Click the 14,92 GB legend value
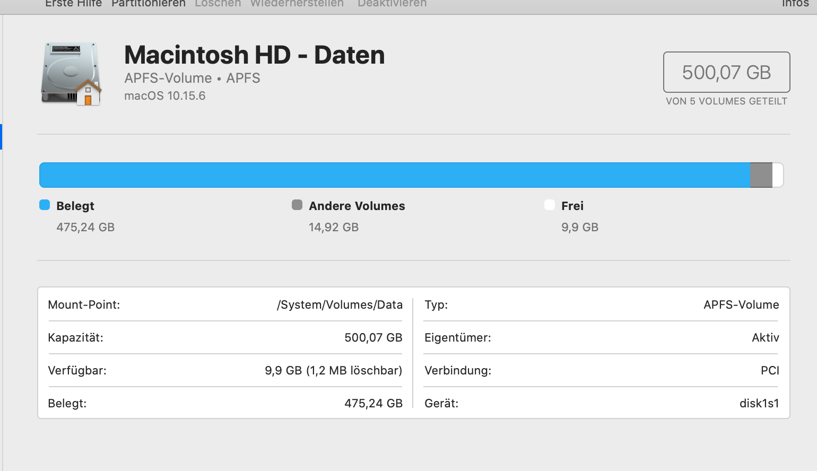Viewport: 817px width, 471px height. (x=334, y=228)
